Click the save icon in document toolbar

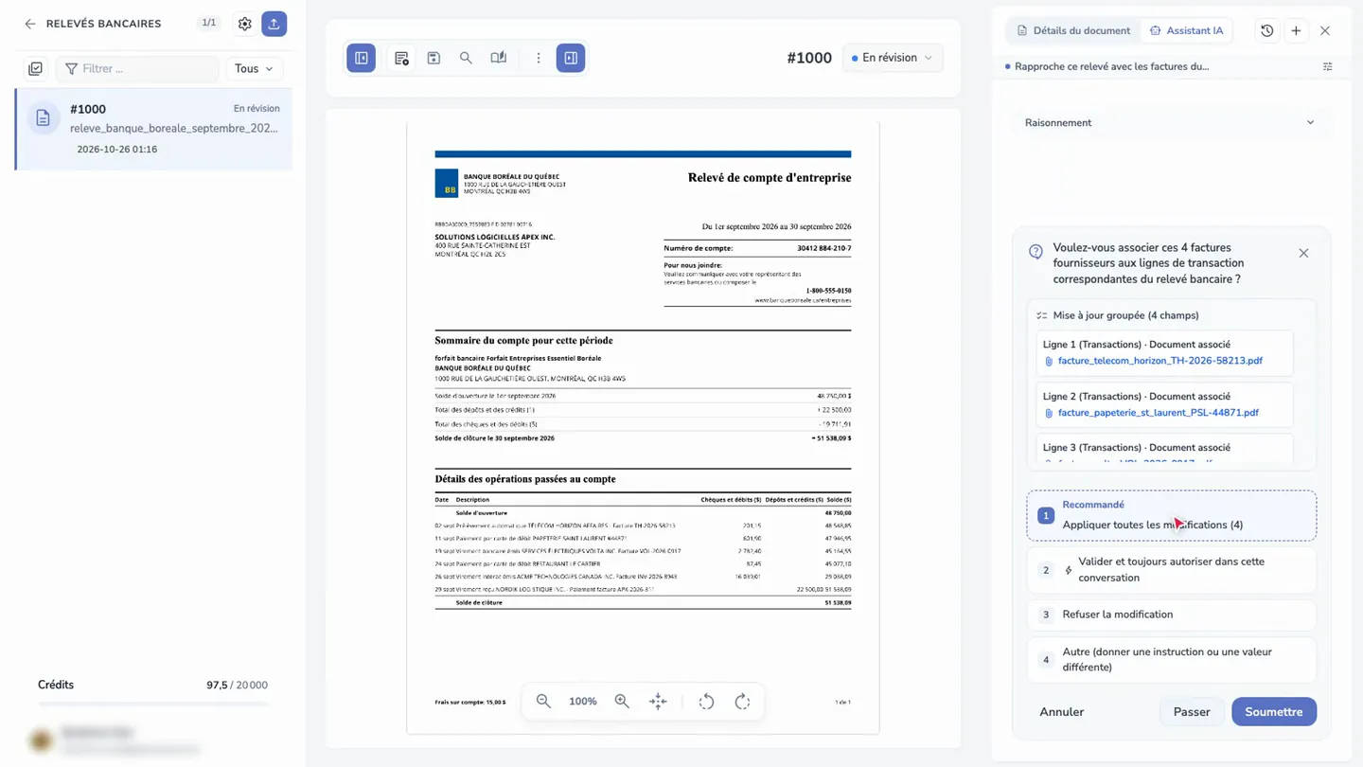coord(434,58)
